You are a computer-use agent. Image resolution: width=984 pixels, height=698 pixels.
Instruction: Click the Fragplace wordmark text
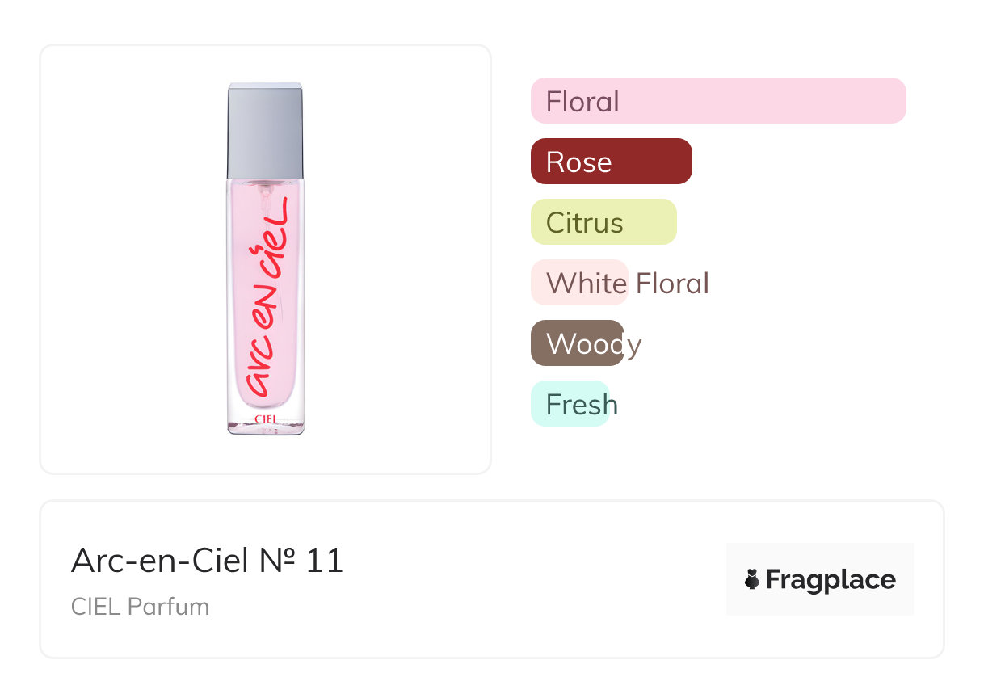(831, 580)
